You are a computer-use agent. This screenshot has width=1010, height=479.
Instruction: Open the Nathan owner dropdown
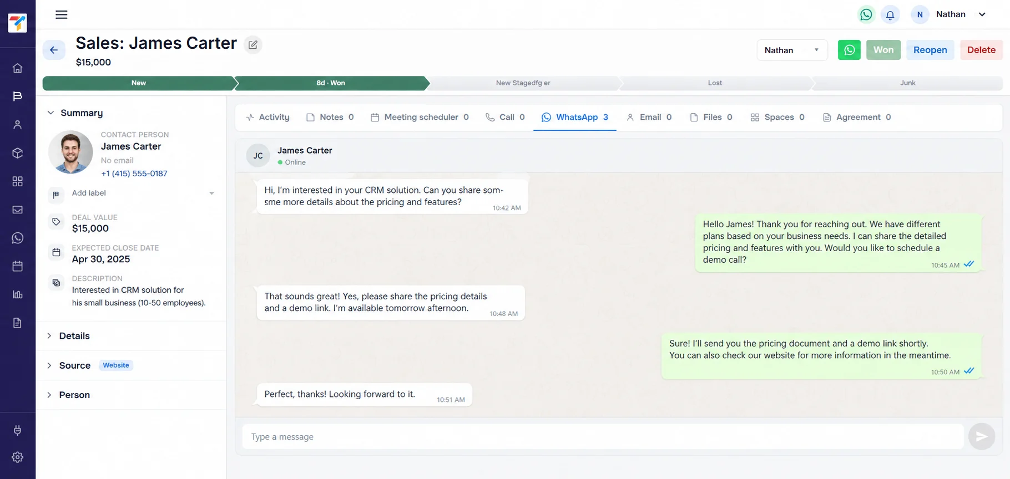(792, 50)
